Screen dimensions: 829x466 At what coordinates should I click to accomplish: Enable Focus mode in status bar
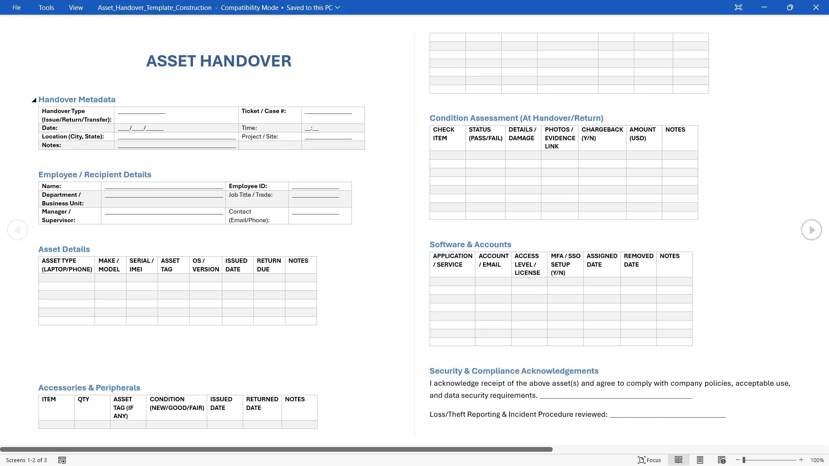[649, 460]
